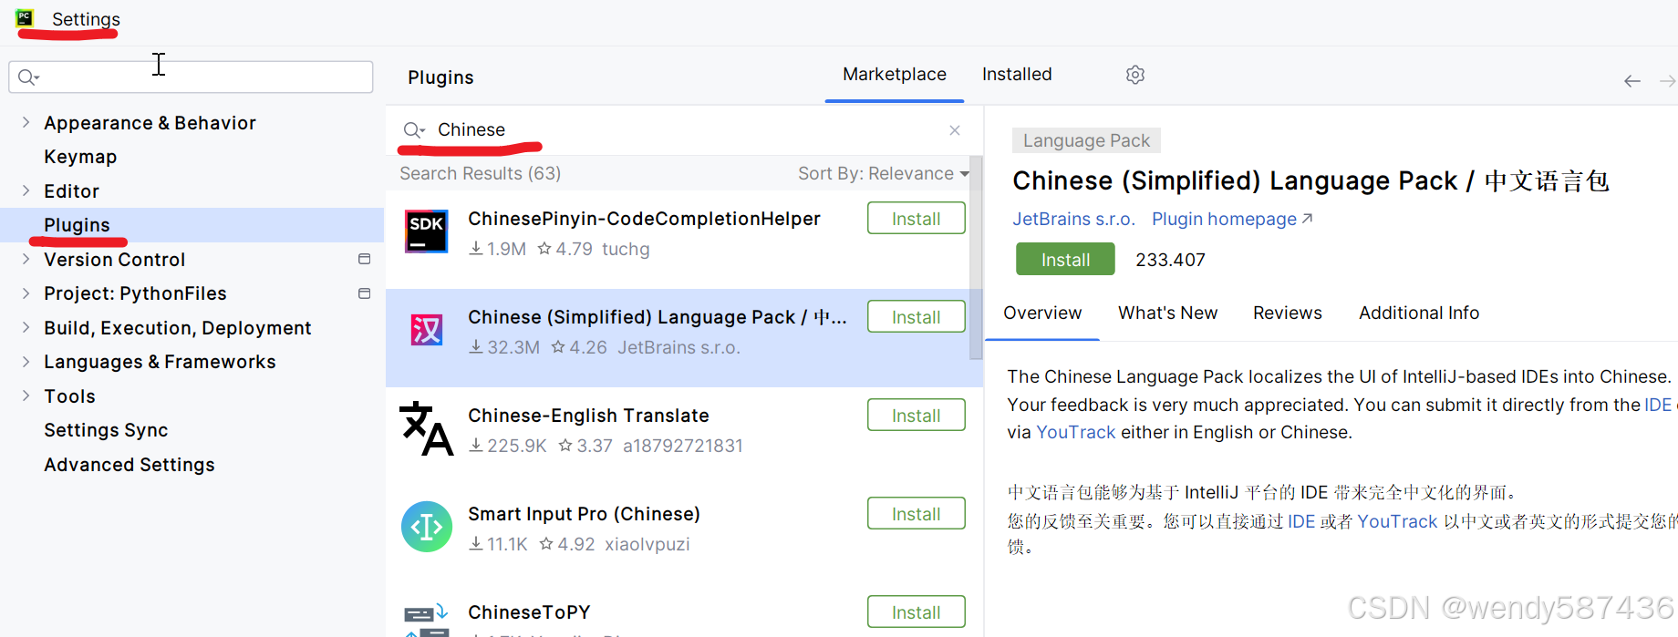Click the Search Results (63) label
This screenshot has height=637, width=1678.
pyautogui.click(x=480, y=173)
